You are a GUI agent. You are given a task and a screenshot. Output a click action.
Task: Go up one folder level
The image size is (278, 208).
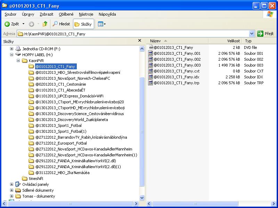(45, 24)
